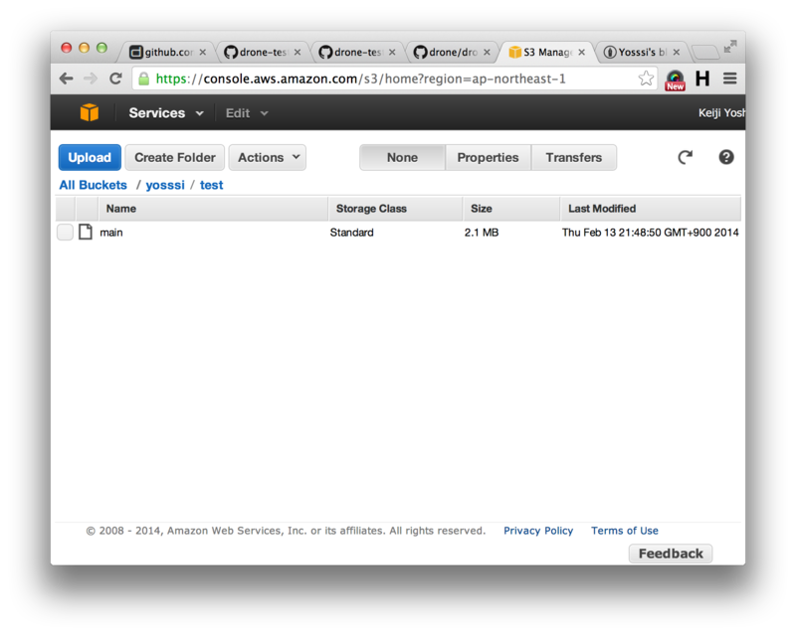Open the Keiji Yoshida account menu

[721, 112]
